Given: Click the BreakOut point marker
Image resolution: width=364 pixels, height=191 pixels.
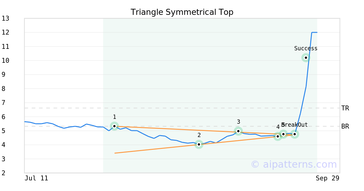Looking at the screenshot, I should [x=295, y=134].
